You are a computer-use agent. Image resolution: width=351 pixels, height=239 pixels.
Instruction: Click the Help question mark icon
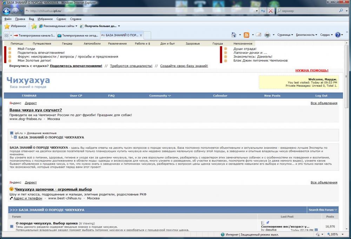pyautogui.click(x=338, y=35)
